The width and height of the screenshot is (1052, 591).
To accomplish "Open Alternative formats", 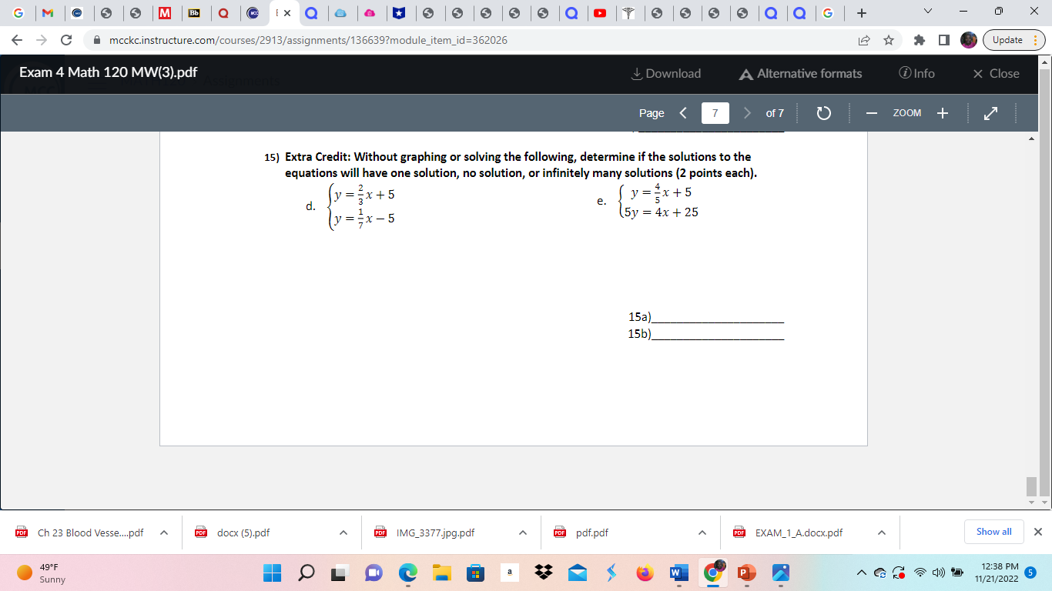I will click(x=800, y=74).
